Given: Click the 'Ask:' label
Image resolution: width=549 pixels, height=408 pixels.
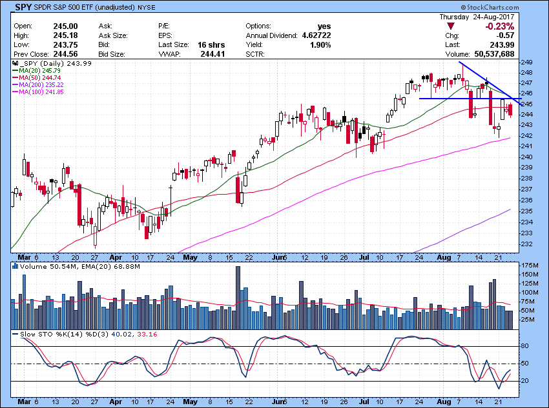Looking at the screenshot, I should tap(105, 26).
